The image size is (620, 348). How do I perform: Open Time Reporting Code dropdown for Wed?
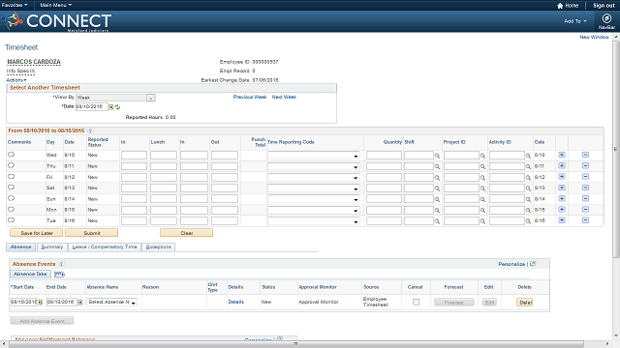(x=313, y=156)
